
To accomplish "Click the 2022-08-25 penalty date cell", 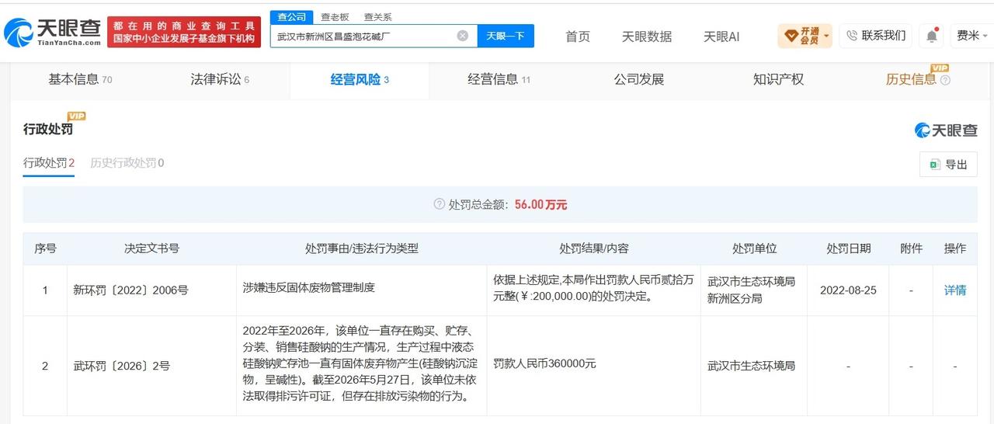I will 848,290.
